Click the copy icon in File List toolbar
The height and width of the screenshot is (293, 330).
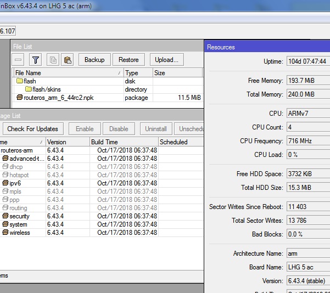53,60
